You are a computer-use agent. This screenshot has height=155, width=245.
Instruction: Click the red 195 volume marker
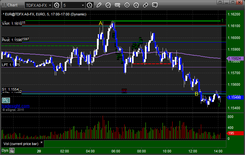point(235,133)
